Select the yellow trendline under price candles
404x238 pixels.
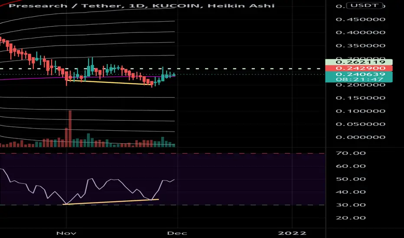(x=108, y=82)
